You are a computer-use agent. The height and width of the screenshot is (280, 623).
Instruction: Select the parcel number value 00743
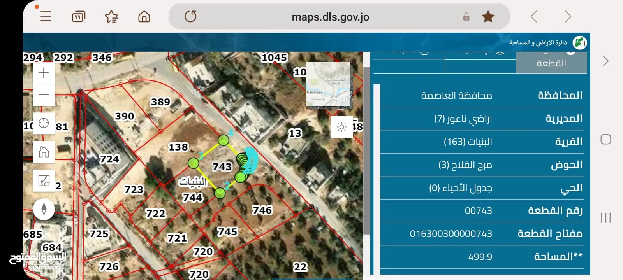point(479,211)
